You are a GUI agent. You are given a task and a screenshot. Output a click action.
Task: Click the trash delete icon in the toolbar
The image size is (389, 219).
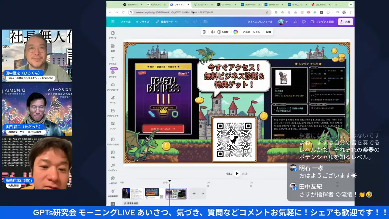204,32
